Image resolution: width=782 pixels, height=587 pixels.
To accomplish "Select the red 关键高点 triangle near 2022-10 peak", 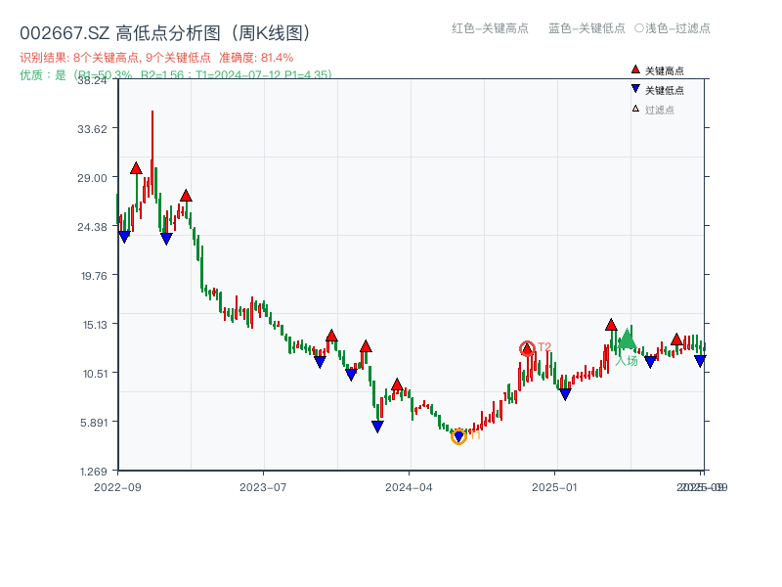I will 135,167.
